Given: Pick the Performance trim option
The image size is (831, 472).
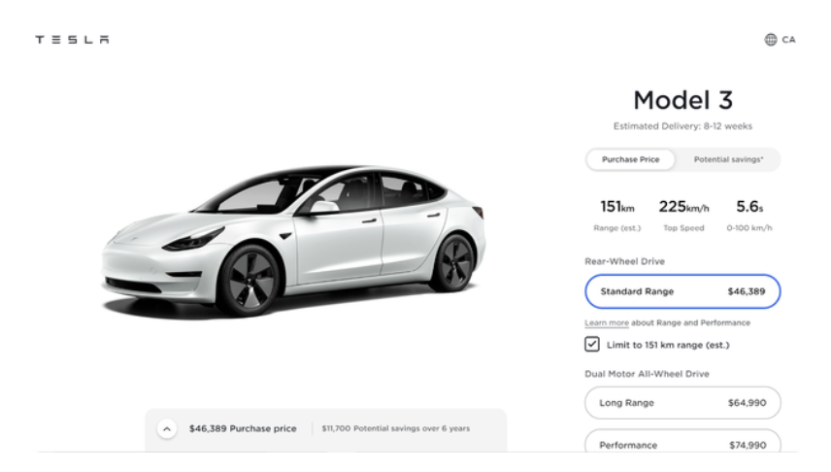Looking at the screenshot, I should coord(682,444).
